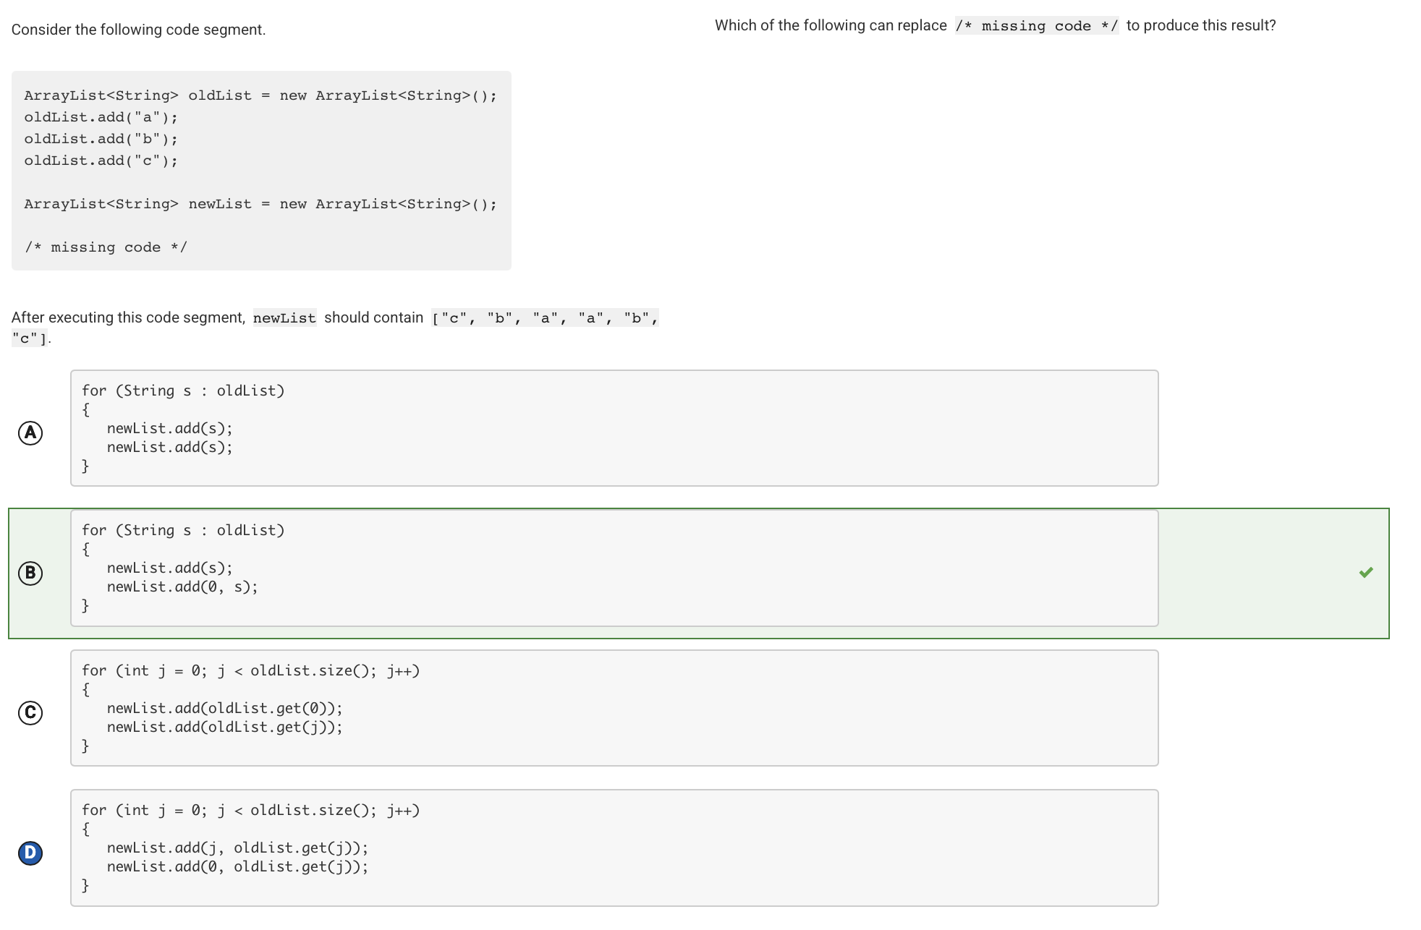The height and width of the screenshot is (930, 1421).
Task: Expand the option C code panel
Action: (x=615, y=709)
